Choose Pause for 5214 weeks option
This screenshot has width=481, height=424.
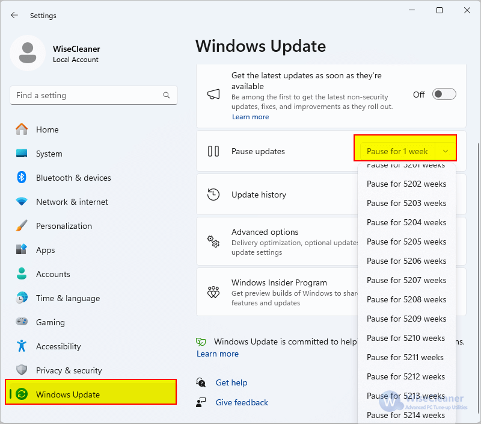406,415
